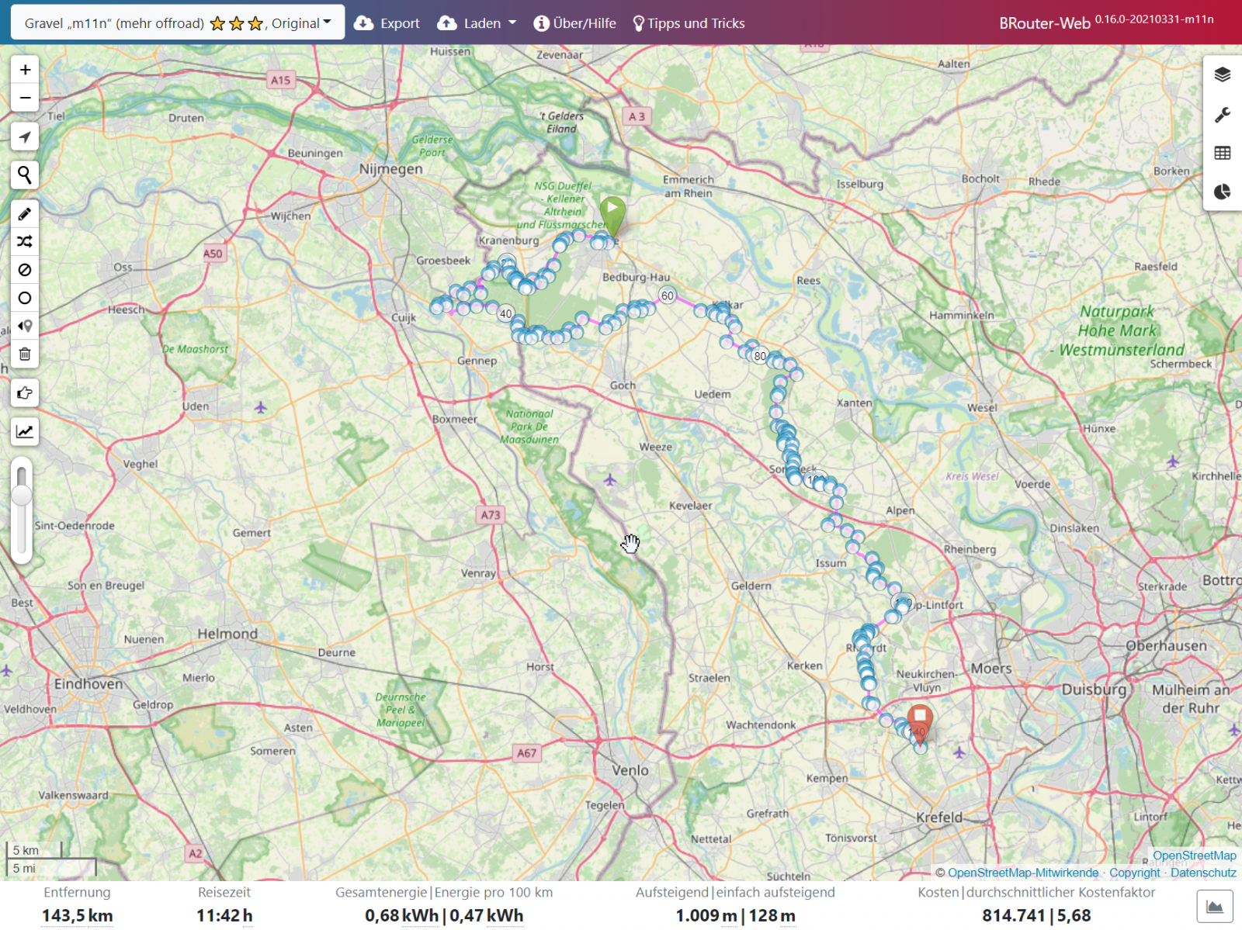Click the pointing hand share icon

25,392
